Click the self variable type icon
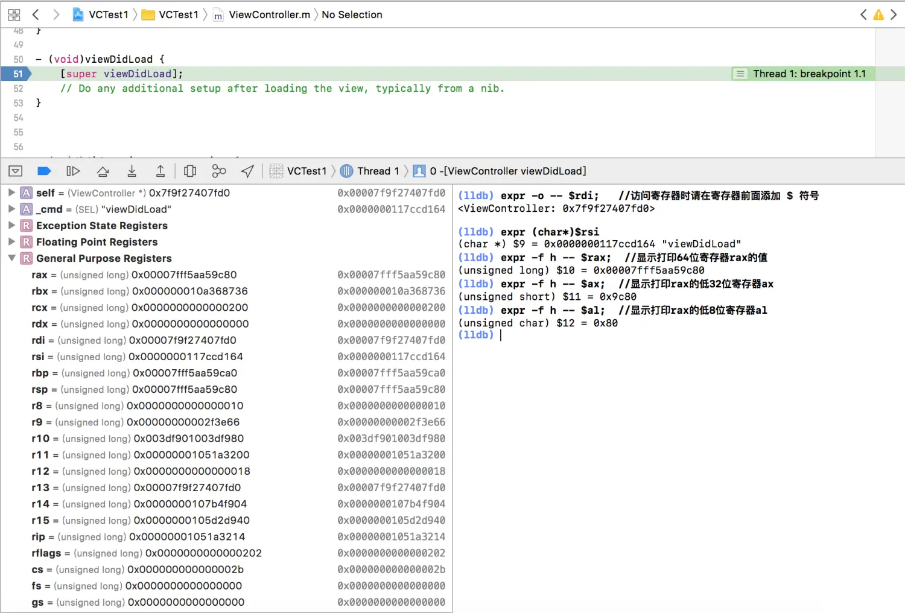Screen dimensions: 905x613 coord(27,193)
